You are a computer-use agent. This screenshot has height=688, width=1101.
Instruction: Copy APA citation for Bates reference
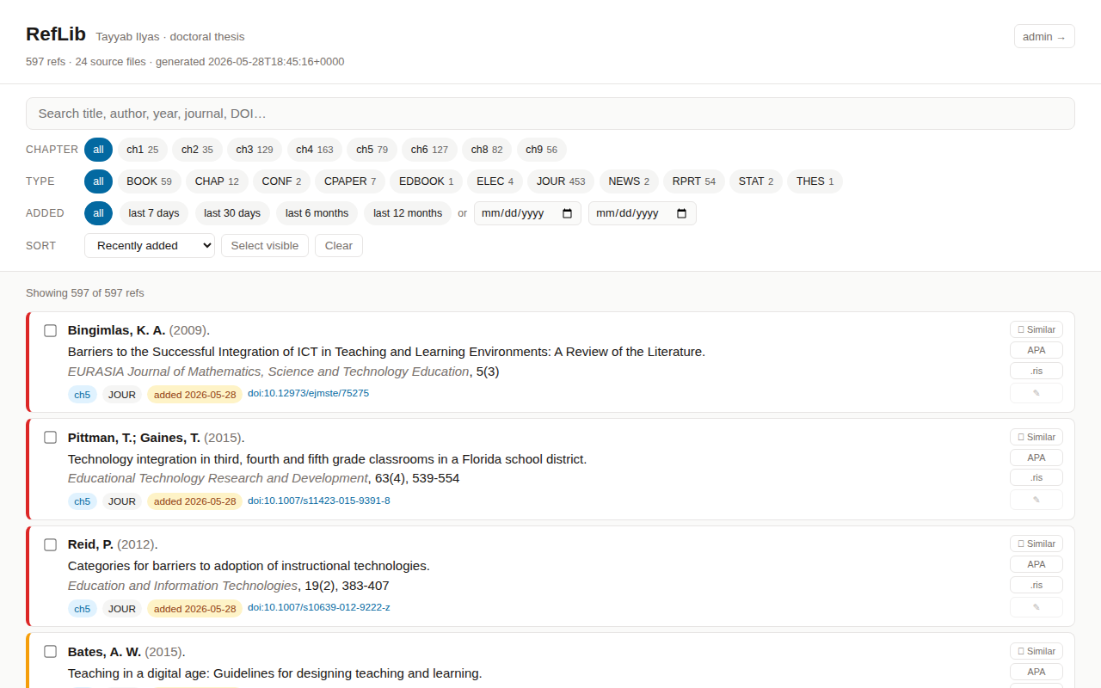pos(1036,672)
